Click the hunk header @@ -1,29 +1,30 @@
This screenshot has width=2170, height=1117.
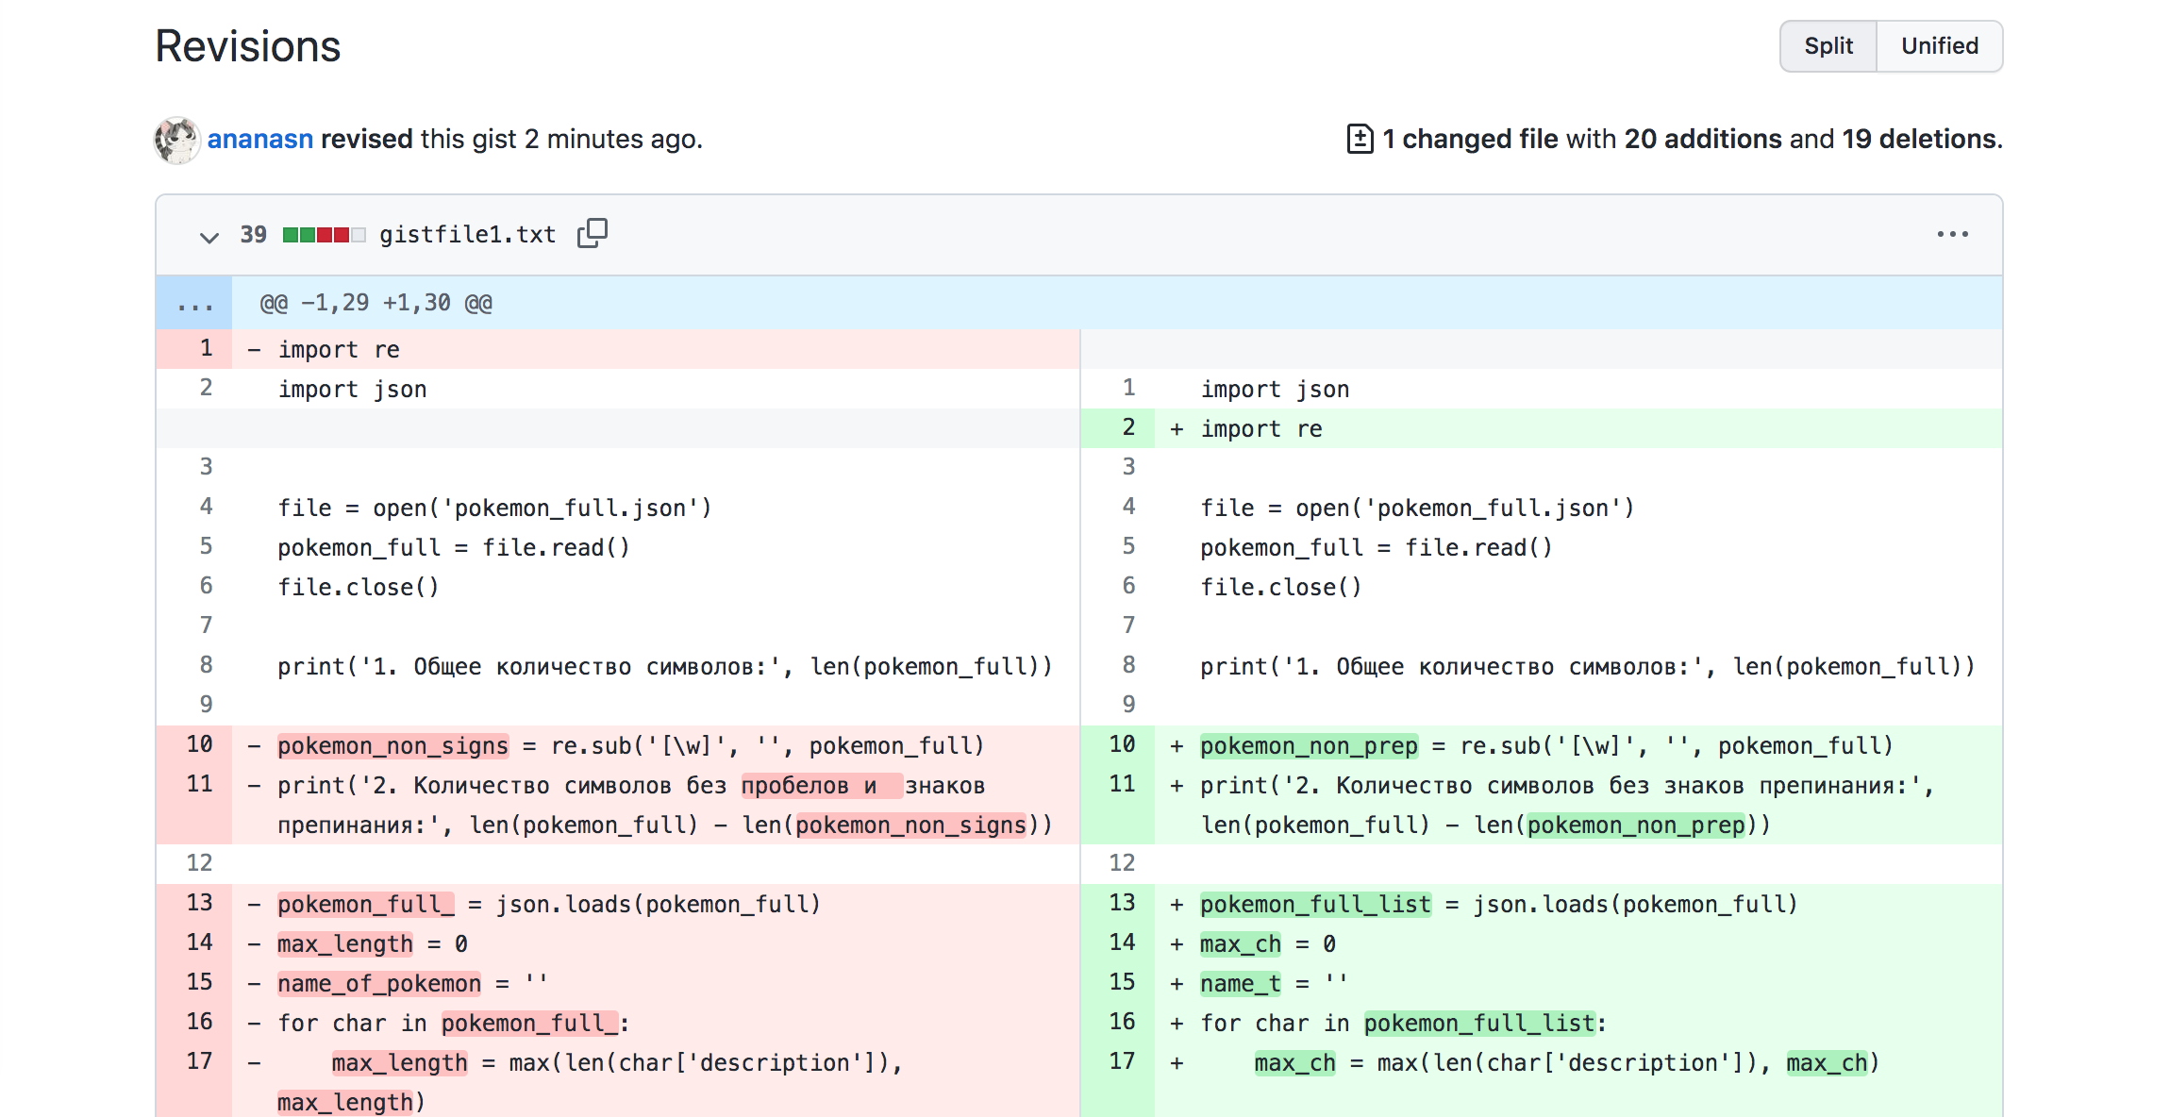(375, 302)
